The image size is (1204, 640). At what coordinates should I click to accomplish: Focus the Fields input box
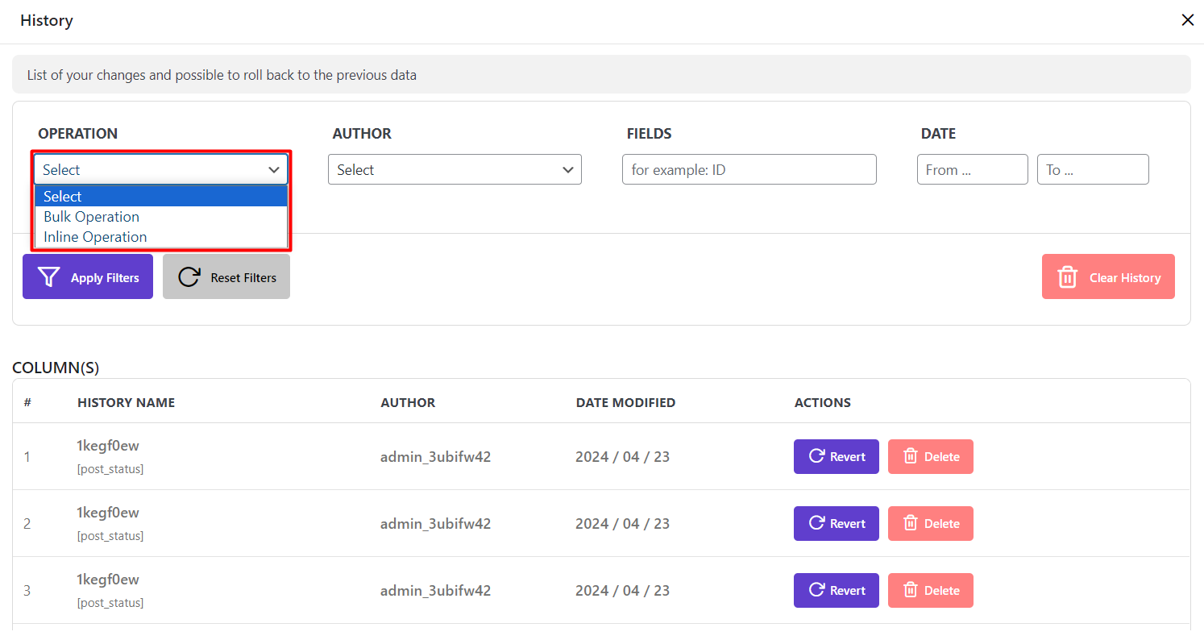pos(749,170)
